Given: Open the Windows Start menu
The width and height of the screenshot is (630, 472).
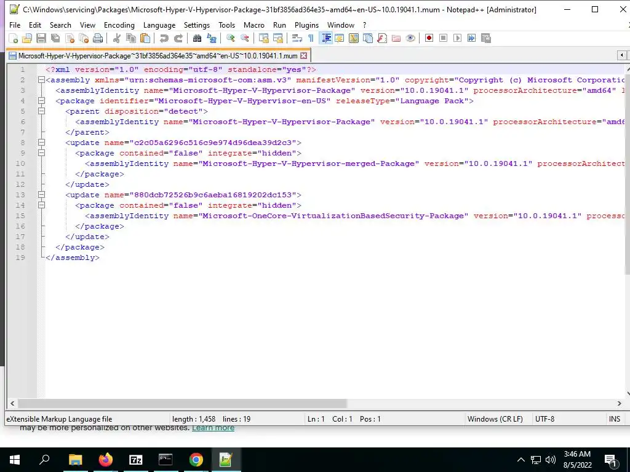Looking at the screenshot, I should tap(15, 460).
